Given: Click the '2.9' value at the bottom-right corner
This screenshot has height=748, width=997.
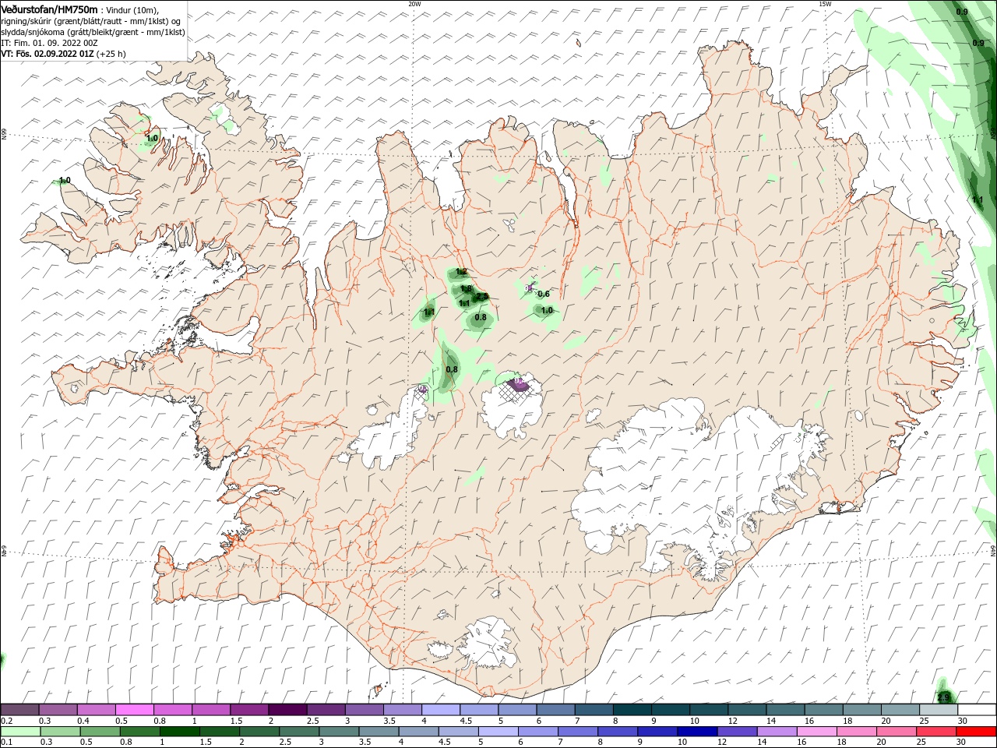Looking at the screenshot, I should click(944, 697).
